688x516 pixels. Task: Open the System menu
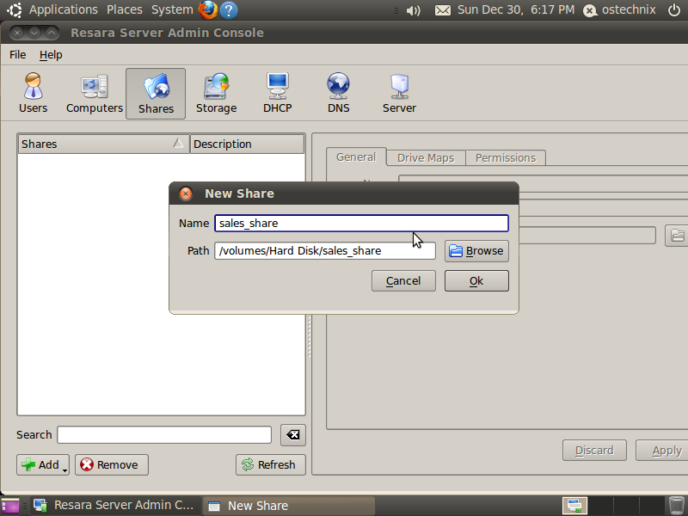coord(172,9)
